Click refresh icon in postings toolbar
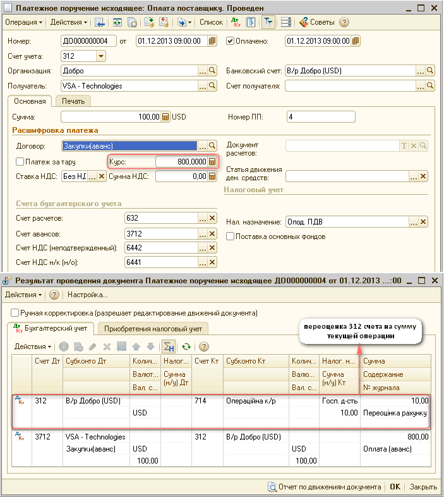The width and height of the screenshot is (444, 497). (x=186, y=347)
